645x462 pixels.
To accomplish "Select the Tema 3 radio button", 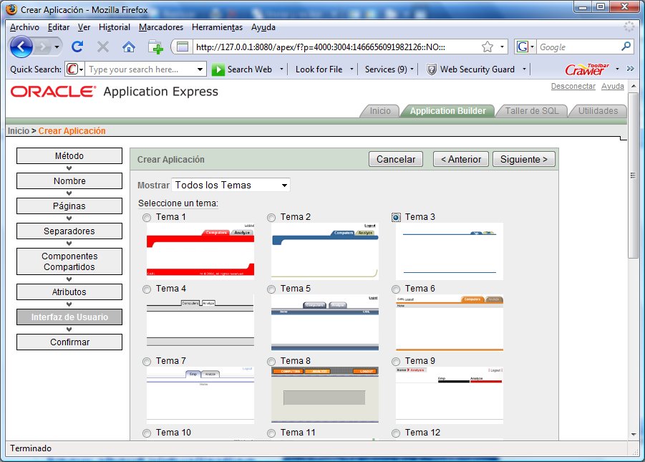I will pos(396,218).
